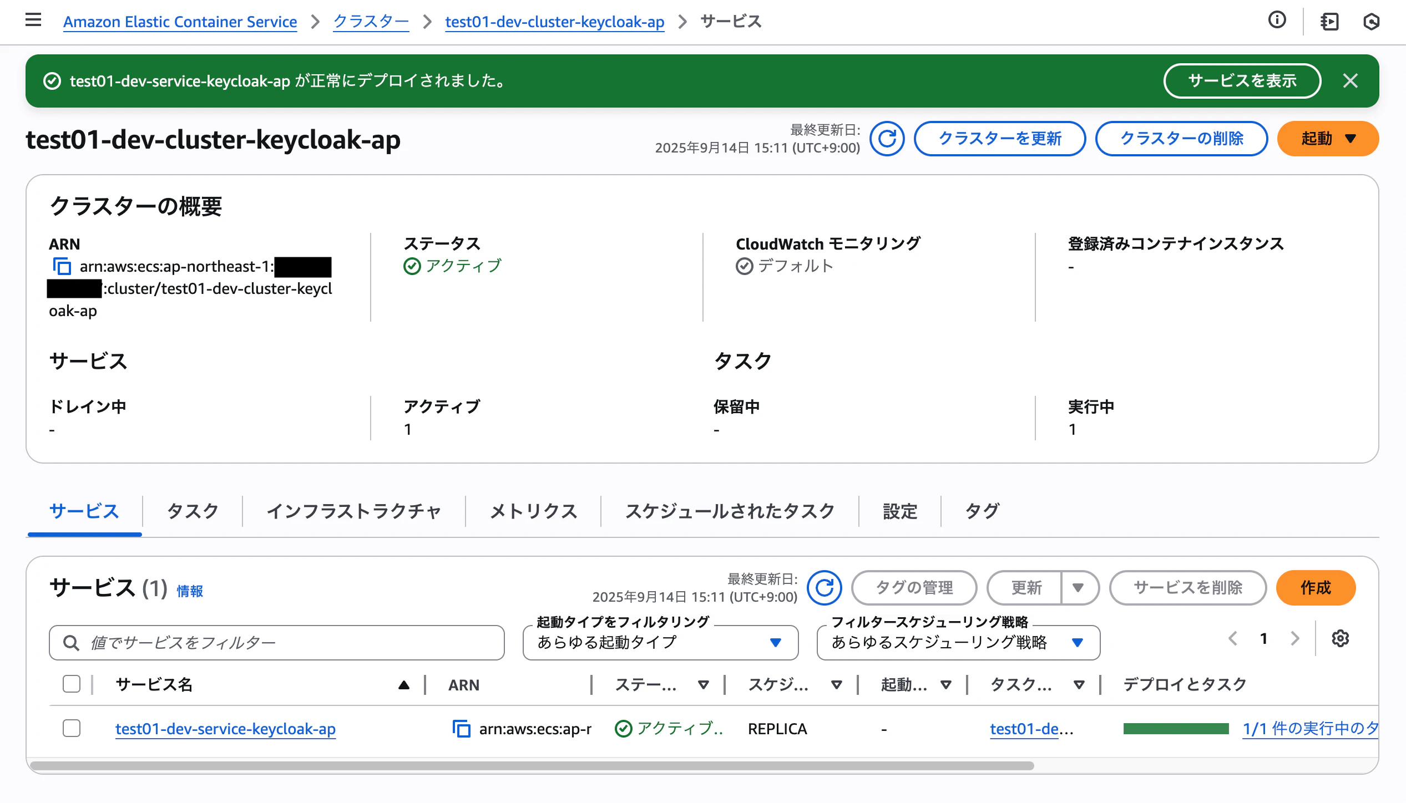Sort by the 起動... column arrow
This screenshot has width=1406, height=803.
[946, 685]
